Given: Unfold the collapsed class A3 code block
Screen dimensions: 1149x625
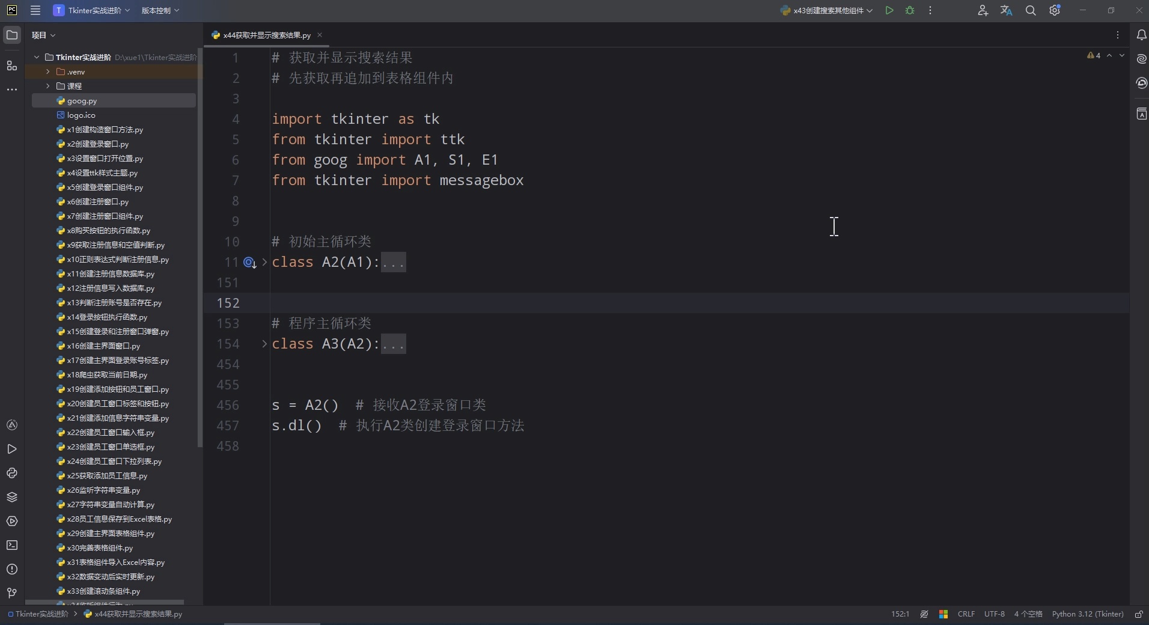Looking at the screenshot, I should point(264,344).
